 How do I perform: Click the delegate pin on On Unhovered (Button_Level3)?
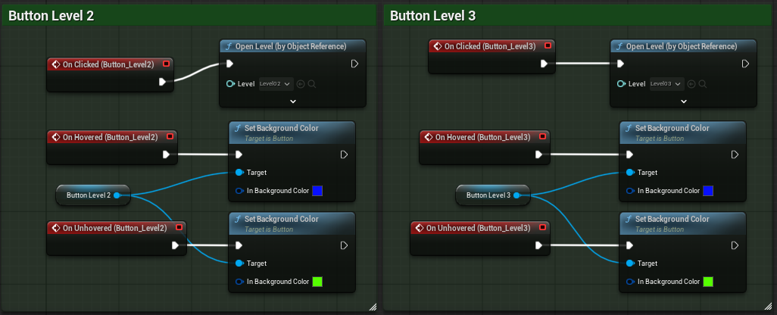(x=542, y=227)
